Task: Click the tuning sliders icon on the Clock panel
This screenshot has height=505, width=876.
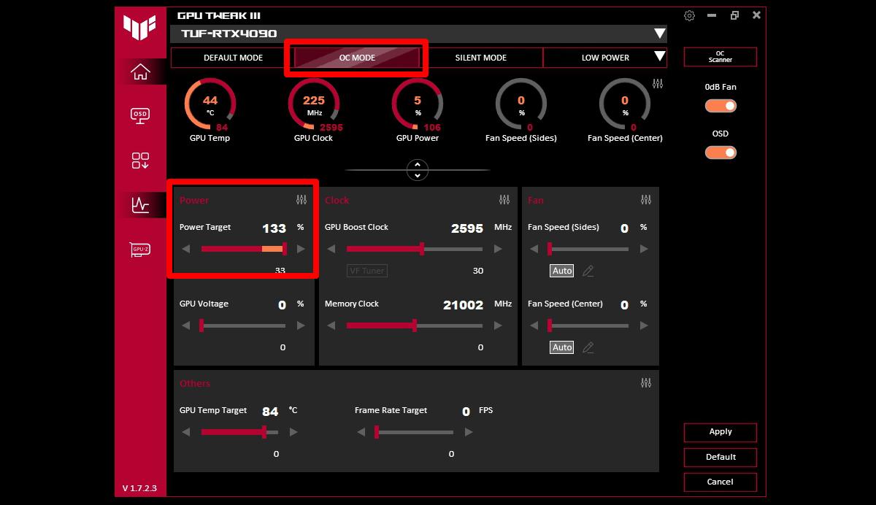Action: (x=503, y=198)
